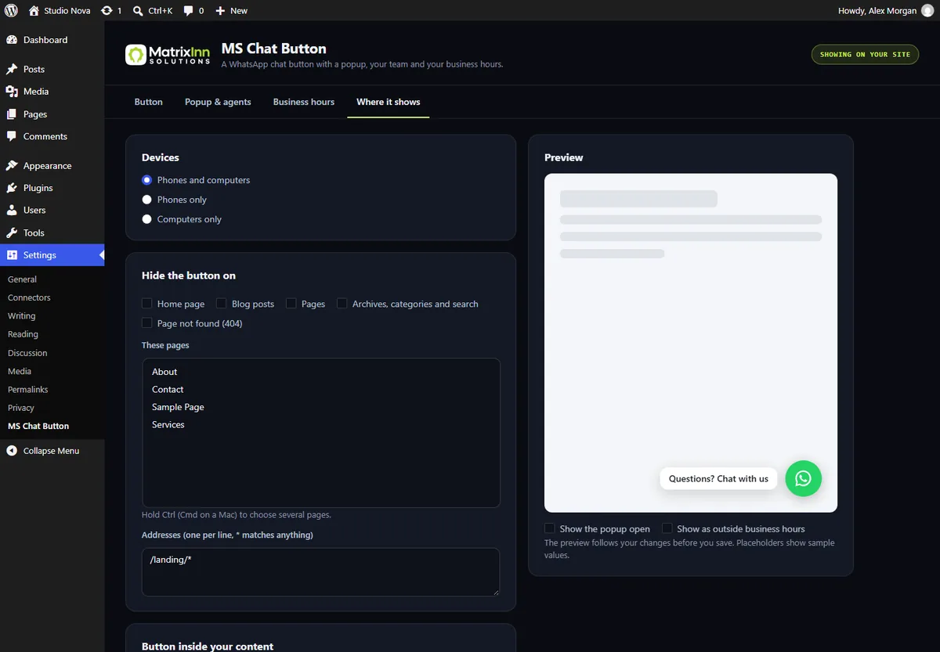940x652 pixels.
Task: Click the Studio Nova site link
Action: pyautogui.click(x=67, y=11)
